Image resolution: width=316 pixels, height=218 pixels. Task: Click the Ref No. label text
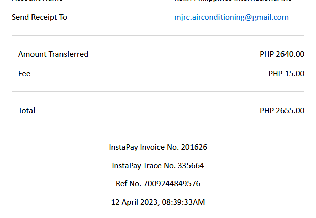coord(130,184)
